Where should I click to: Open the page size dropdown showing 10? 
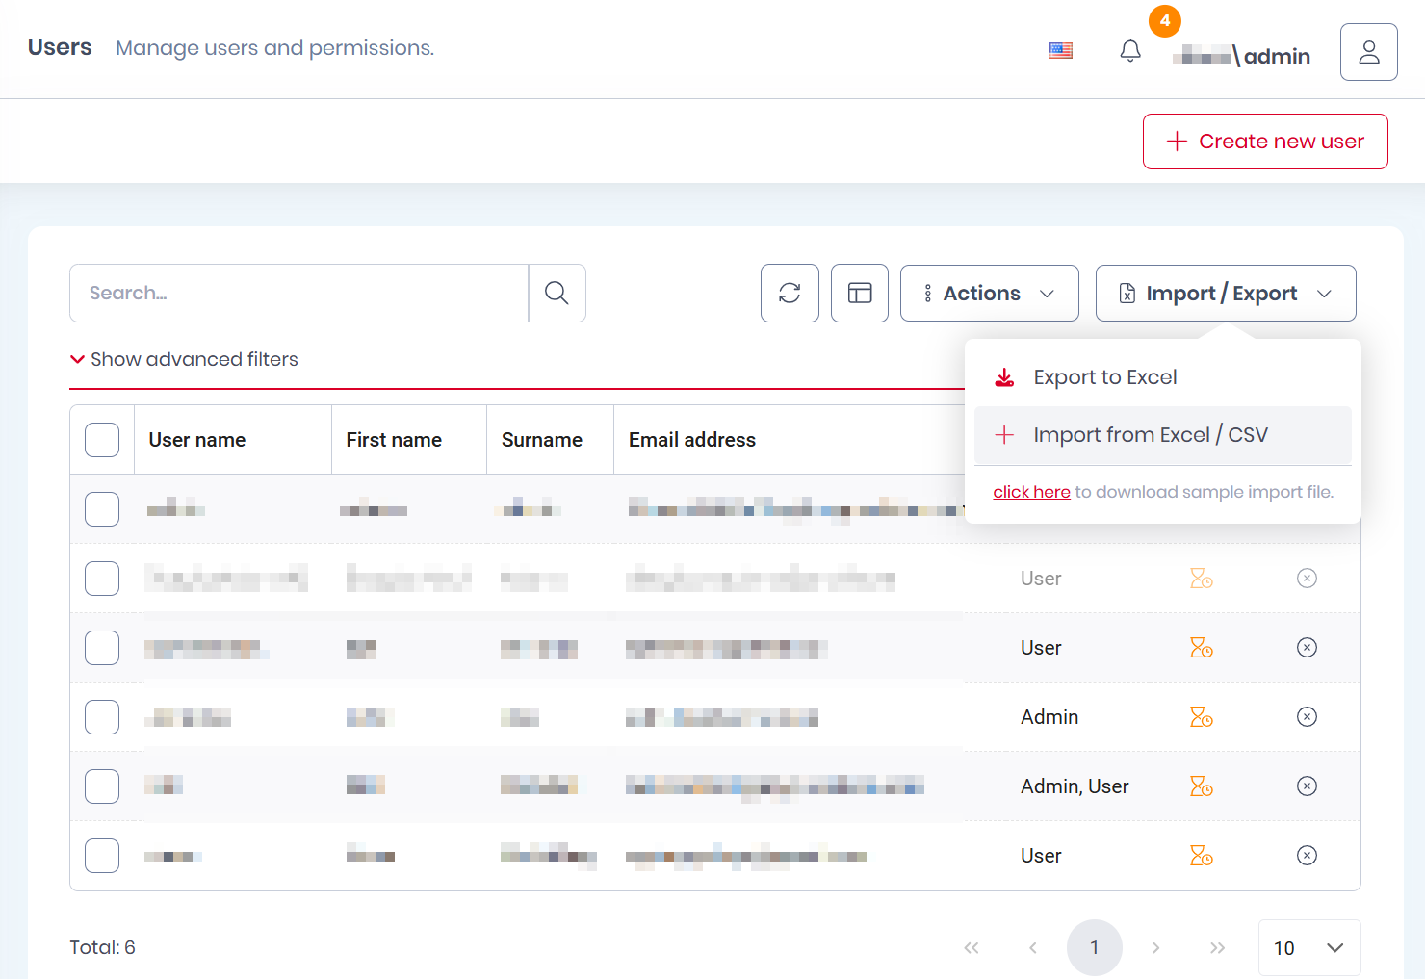[1308, 948]
